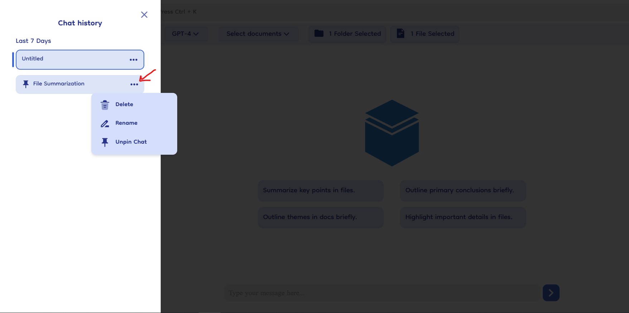The image size is (629, 313).
Task: Expand the GPT-4 model dropdown
Action: coord(185,34)
